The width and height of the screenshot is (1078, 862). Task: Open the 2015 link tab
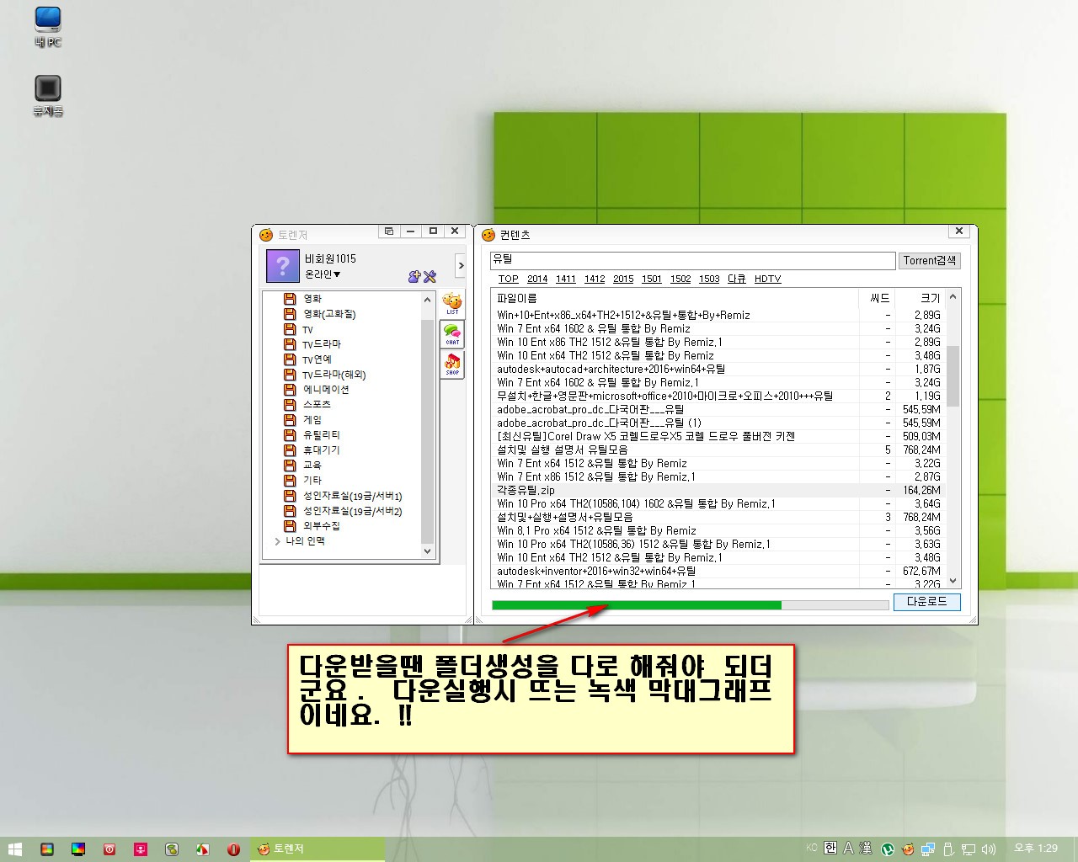click(623, 279)
